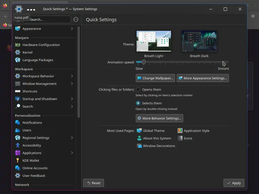Open the About this System link
259x194 pixels.
pyautogui.click(x=154, y=138)
